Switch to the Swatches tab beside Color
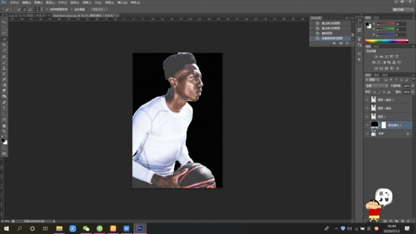The image size is (416, 234). 376,18
